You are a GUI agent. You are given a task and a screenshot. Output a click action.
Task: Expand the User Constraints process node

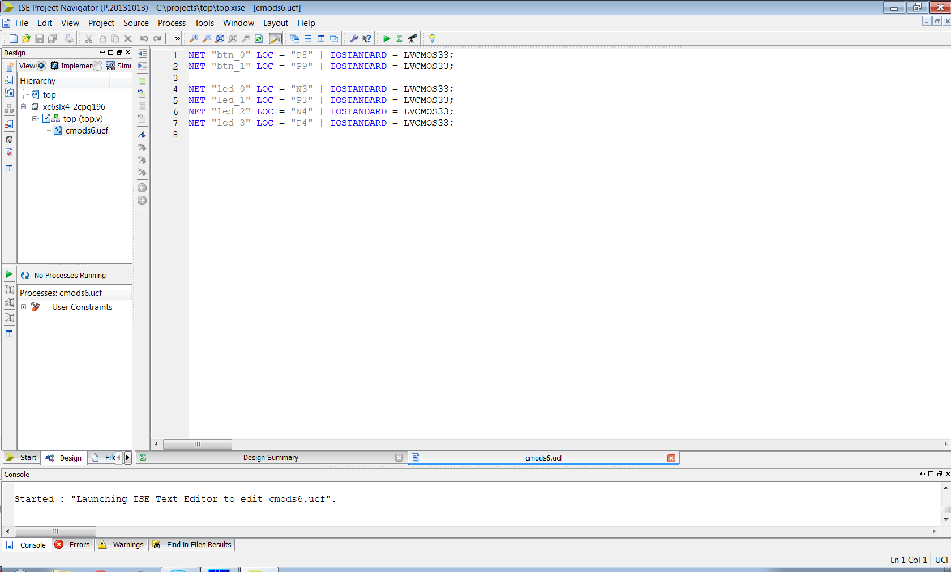click(24, 307)
